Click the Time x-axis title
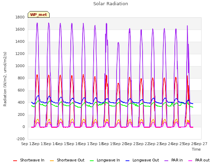 [x=196, y=149]
